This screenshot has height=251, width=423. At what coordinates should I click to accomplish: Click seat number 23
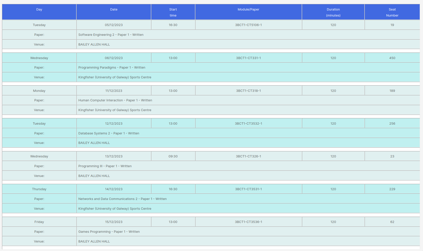point(392,156)
